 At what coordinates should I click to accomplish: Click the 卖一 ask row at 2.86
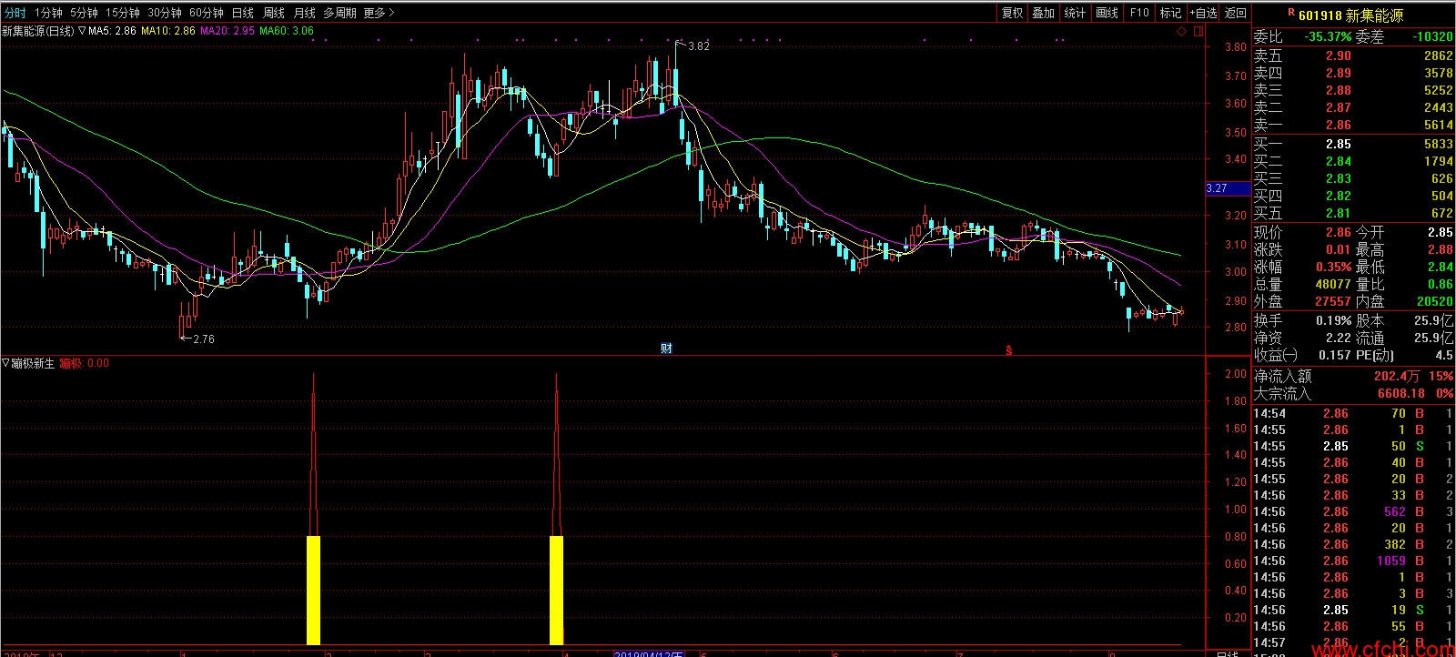[1353, 125]
